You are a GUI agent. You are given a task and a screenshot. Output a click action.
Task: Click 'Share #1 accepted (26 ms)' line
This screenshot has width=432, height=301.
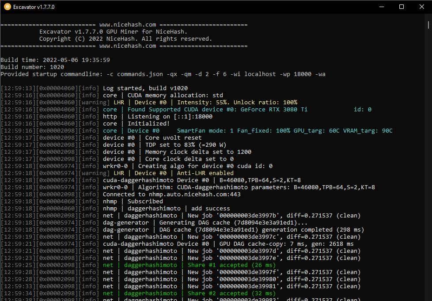pyautogui.click(x=138, y=265)
